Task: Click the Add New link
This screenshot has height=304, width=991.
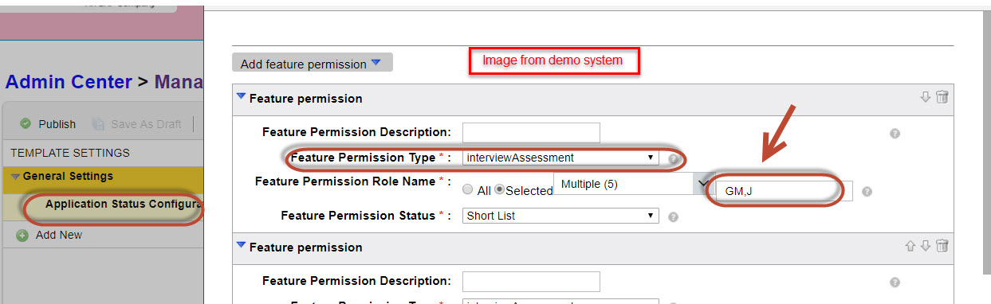Action: 59,235
